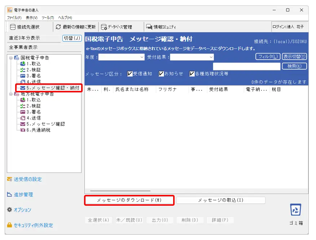Open 情報コミュニティ chat icon
Image resolution: width=316 pixels, height=240 pixels.
coord(149,27)
